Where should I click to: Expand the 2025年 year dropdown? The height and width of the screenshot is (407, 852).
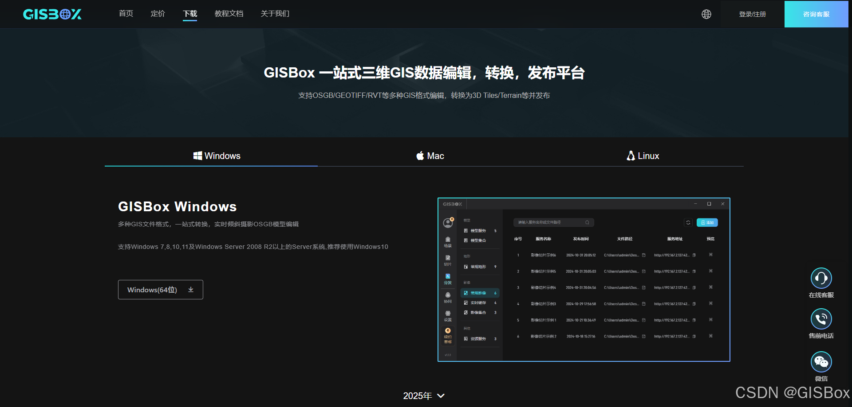(424, 396)
